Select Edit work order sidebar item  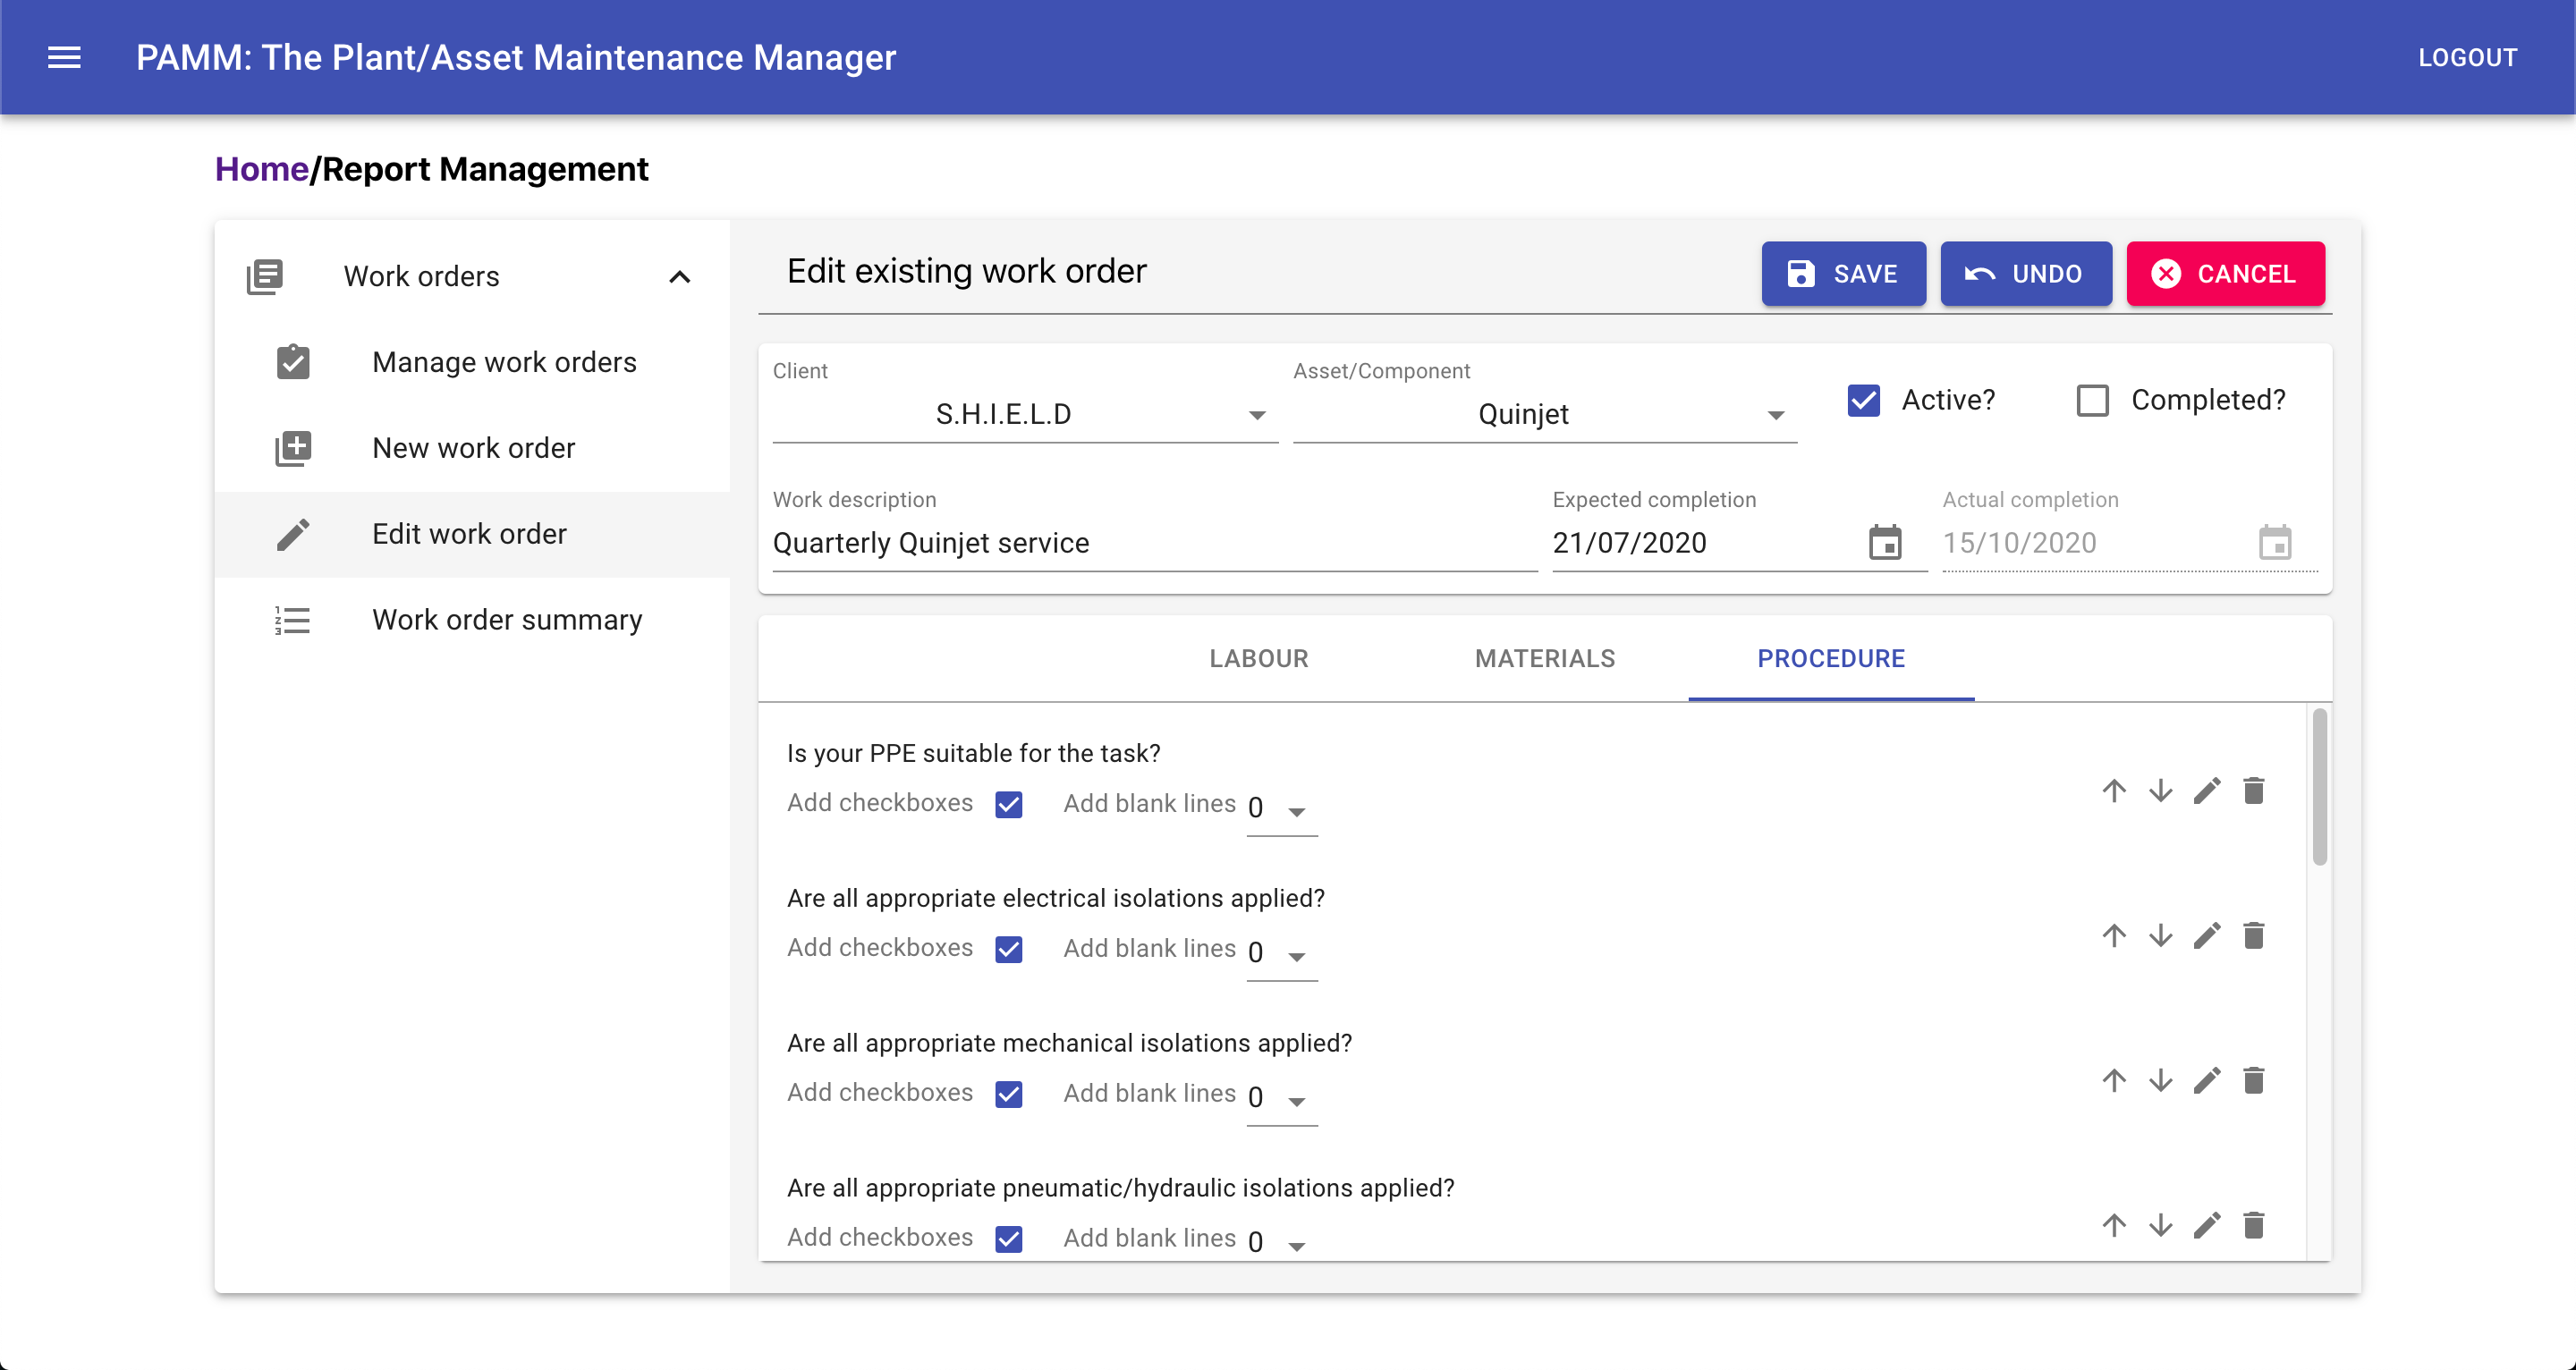tap(472, 534)
